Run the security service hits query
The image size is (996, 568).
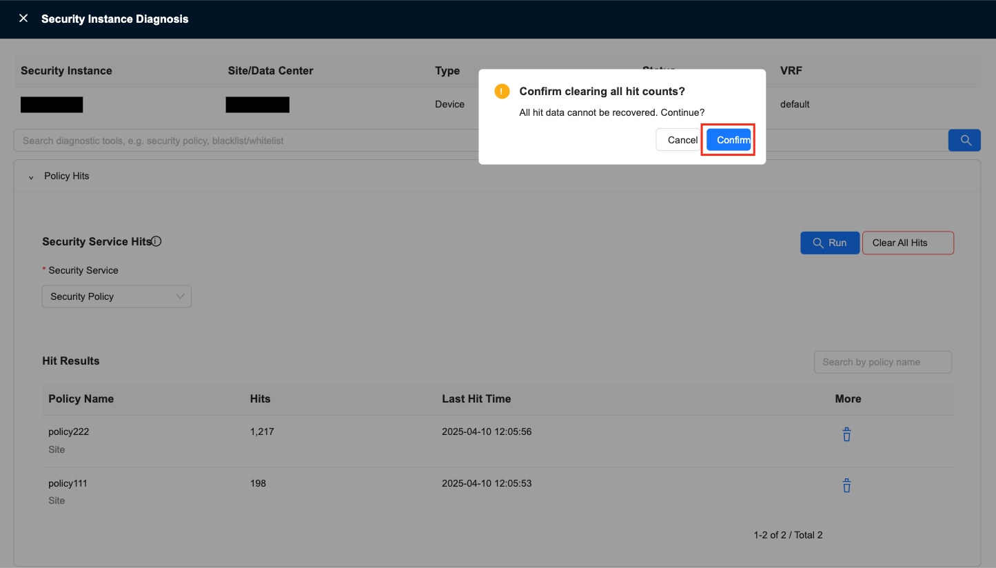coord(830,243)
